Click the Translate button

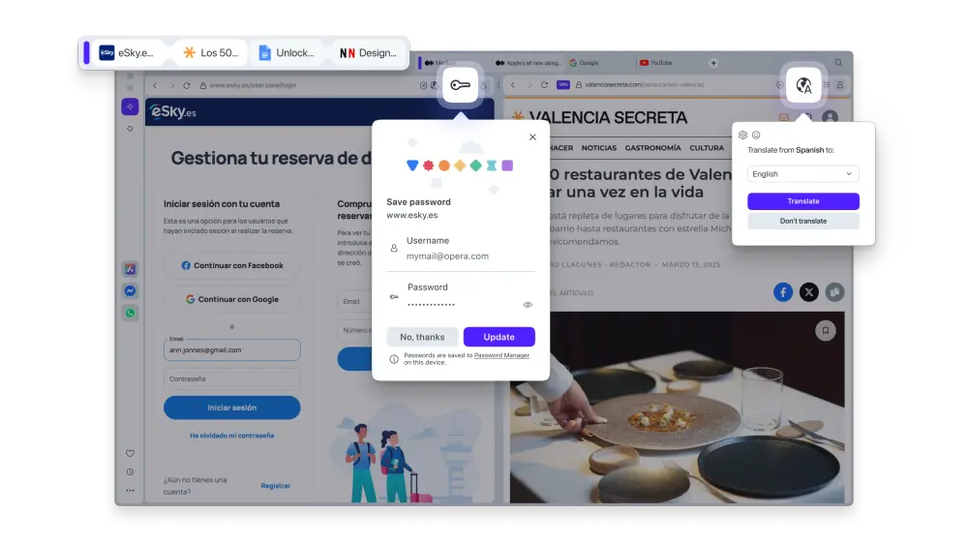(803, 201)
